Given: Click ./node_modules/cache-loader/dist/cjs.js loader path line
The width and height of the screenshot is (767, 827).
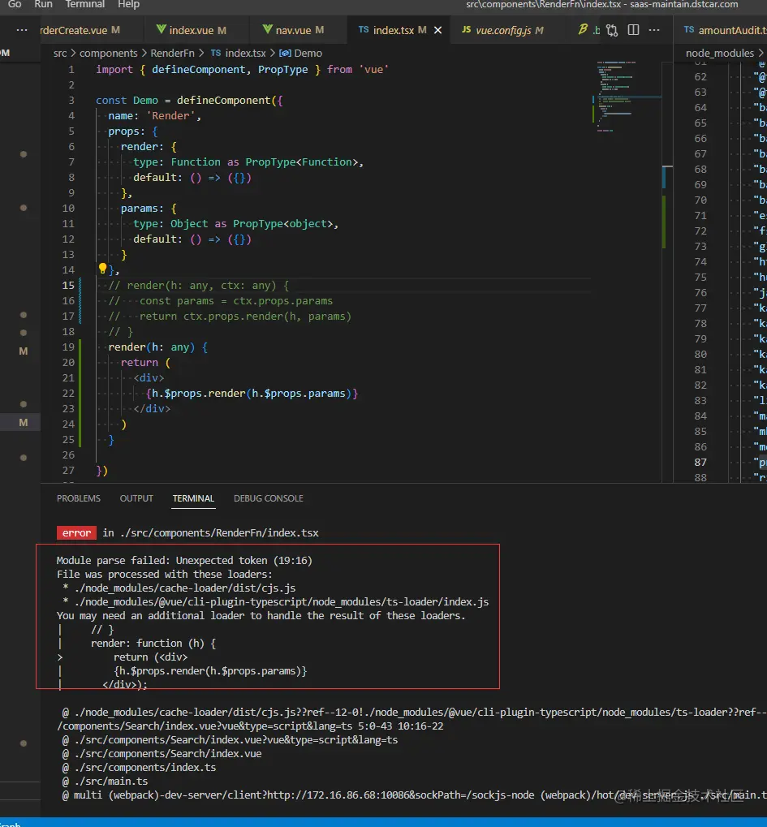Looking at the screenshot, I should 185,588.
